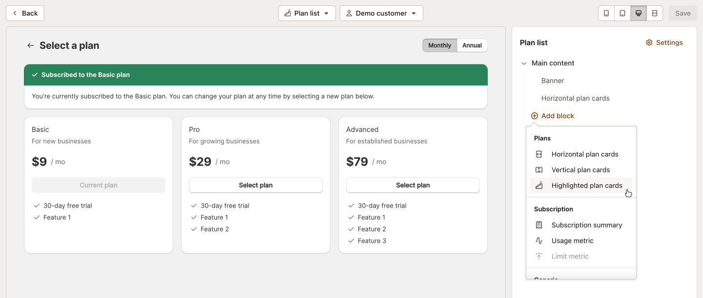Open the Demo customer dropdown
Image resolution: width=703 pixels, height=298 pixels.
coord(381,13)
